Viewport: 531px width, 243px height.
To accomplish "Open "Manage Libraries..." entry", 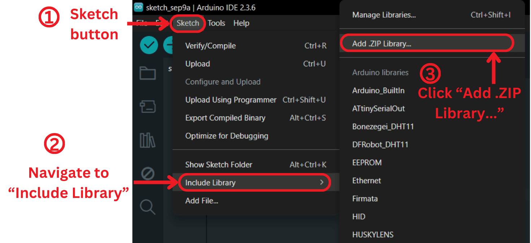I will click(x=383, y=15).
